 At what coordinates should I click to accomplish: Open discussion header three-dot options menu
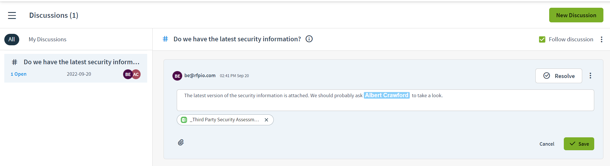click(601, 40)
